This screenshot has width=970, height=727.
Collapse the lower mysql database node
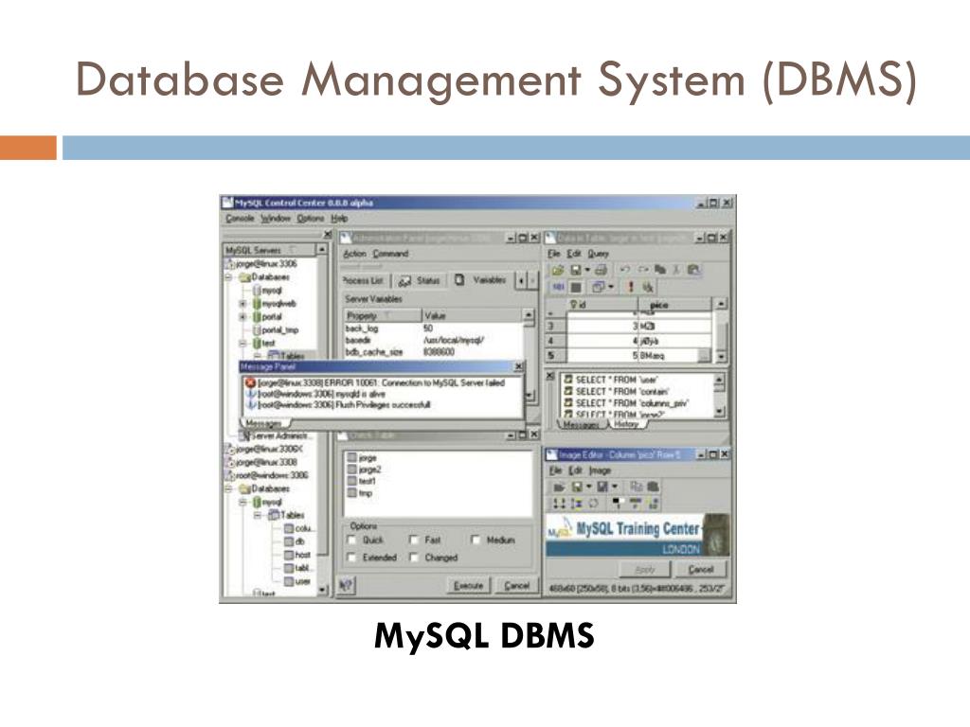point(243,502)
